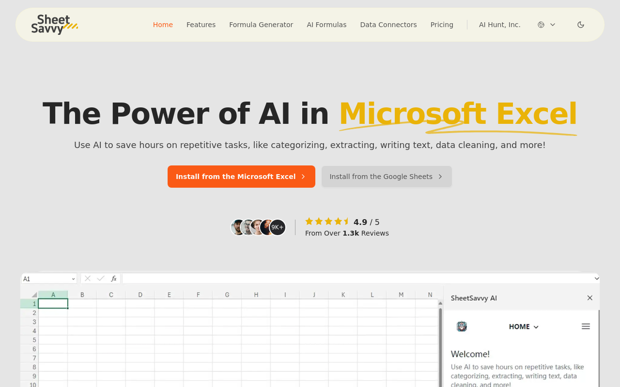
Task: Click the Sheet Savvy logo
Action: pyautogui.click(x=54, y=24)
